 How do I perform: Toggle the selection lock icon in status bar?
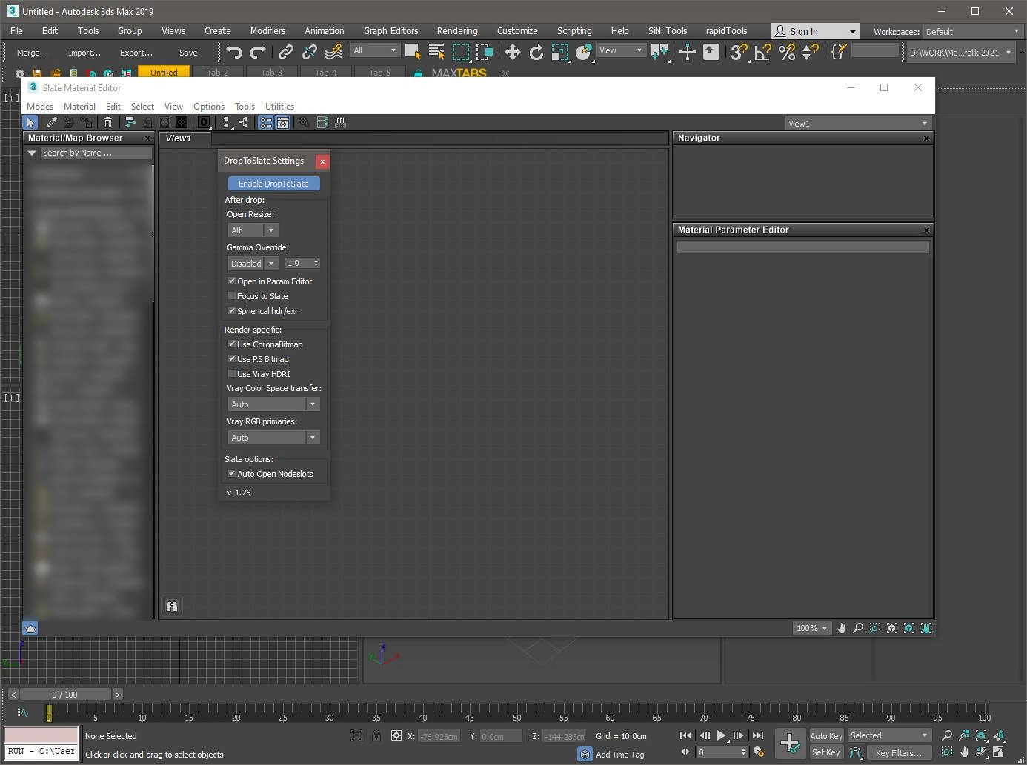tap(376, 735)
